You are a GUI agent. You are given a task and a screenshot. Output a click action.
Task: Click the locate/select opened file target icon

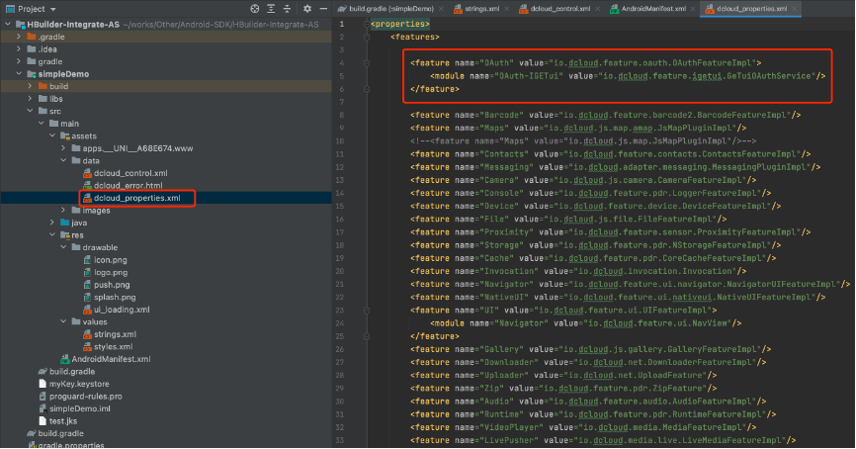tap(254, 9)
